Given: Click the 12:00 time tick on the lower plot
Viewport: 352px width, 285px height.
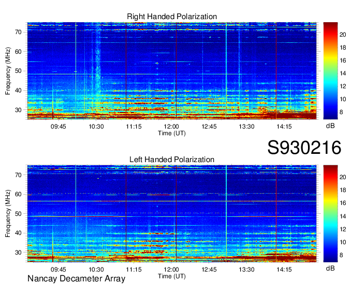Looking at the screenshot, I should [x=171, y=270].
